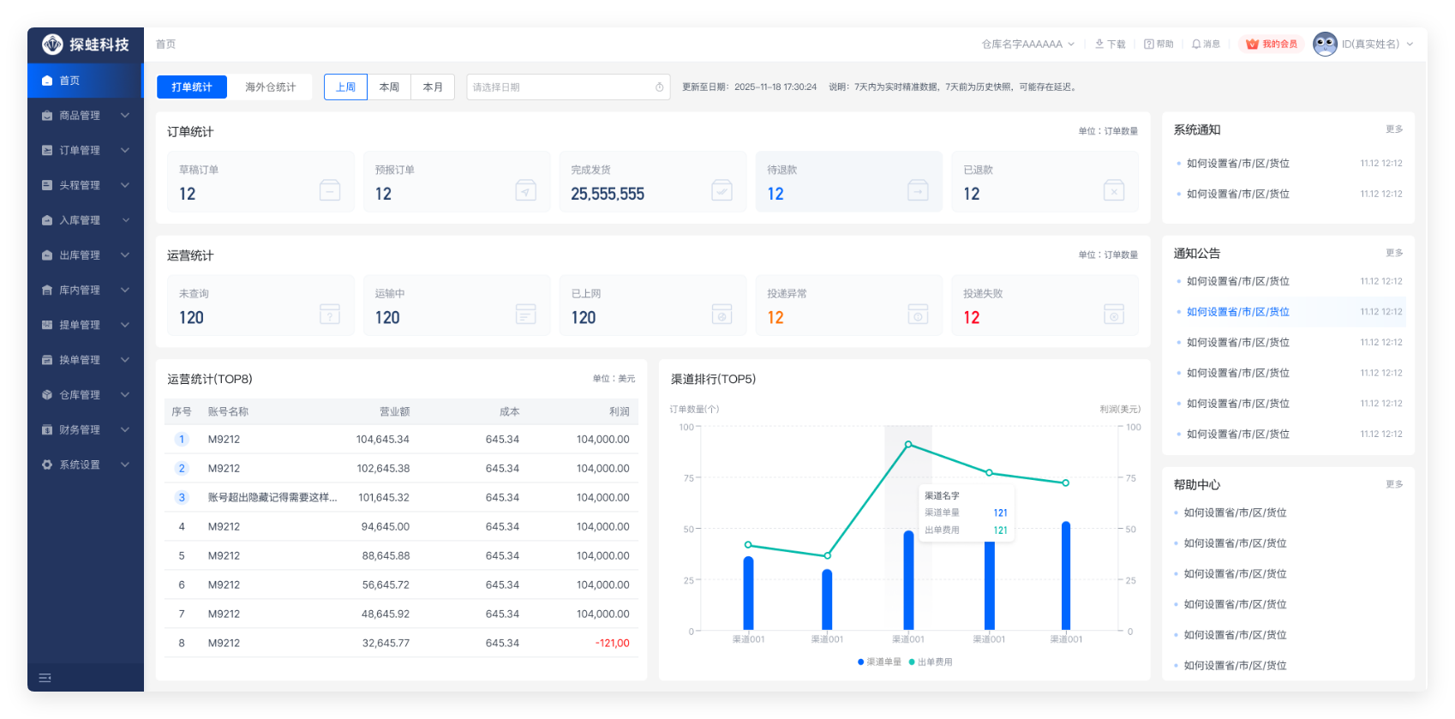Select the 上周 period option
This screenshot has width=1455, height=719.
(345, 87)
